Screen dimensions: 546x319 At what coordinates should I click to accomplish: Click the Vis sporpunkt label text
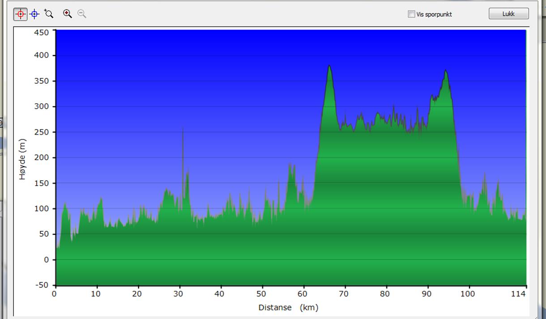point(434,14)
